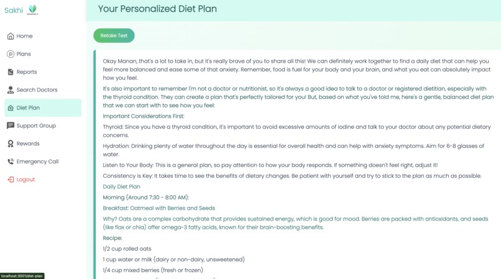
Task: Go to the Plans page
Action: (43, 54)
